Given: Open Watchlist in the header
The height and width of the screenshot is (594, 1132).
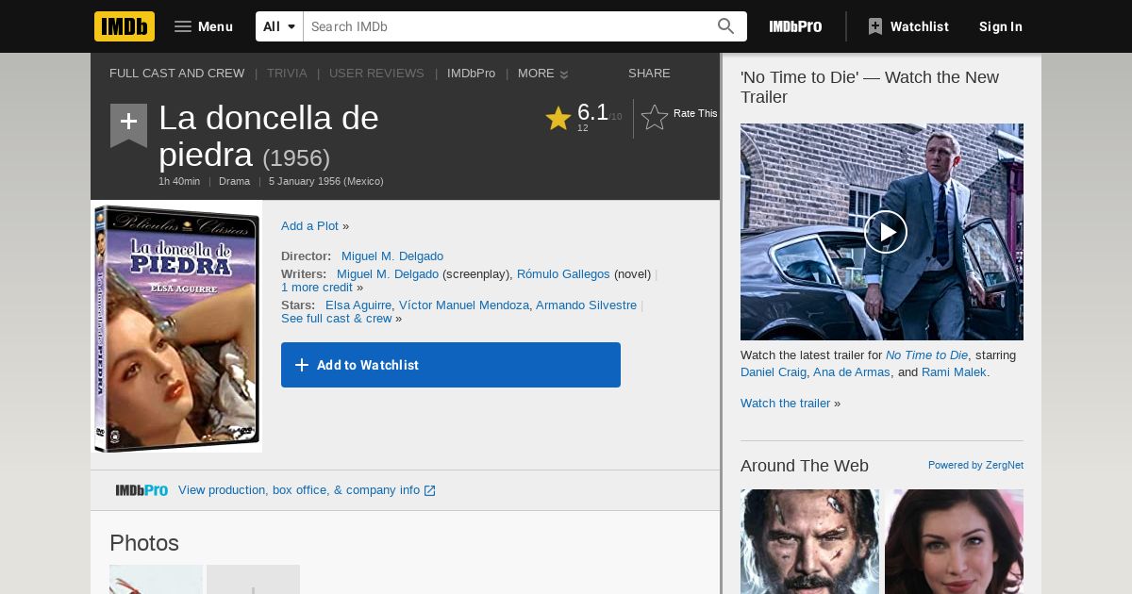Looking at the screenshot, I should coord(908,26).
